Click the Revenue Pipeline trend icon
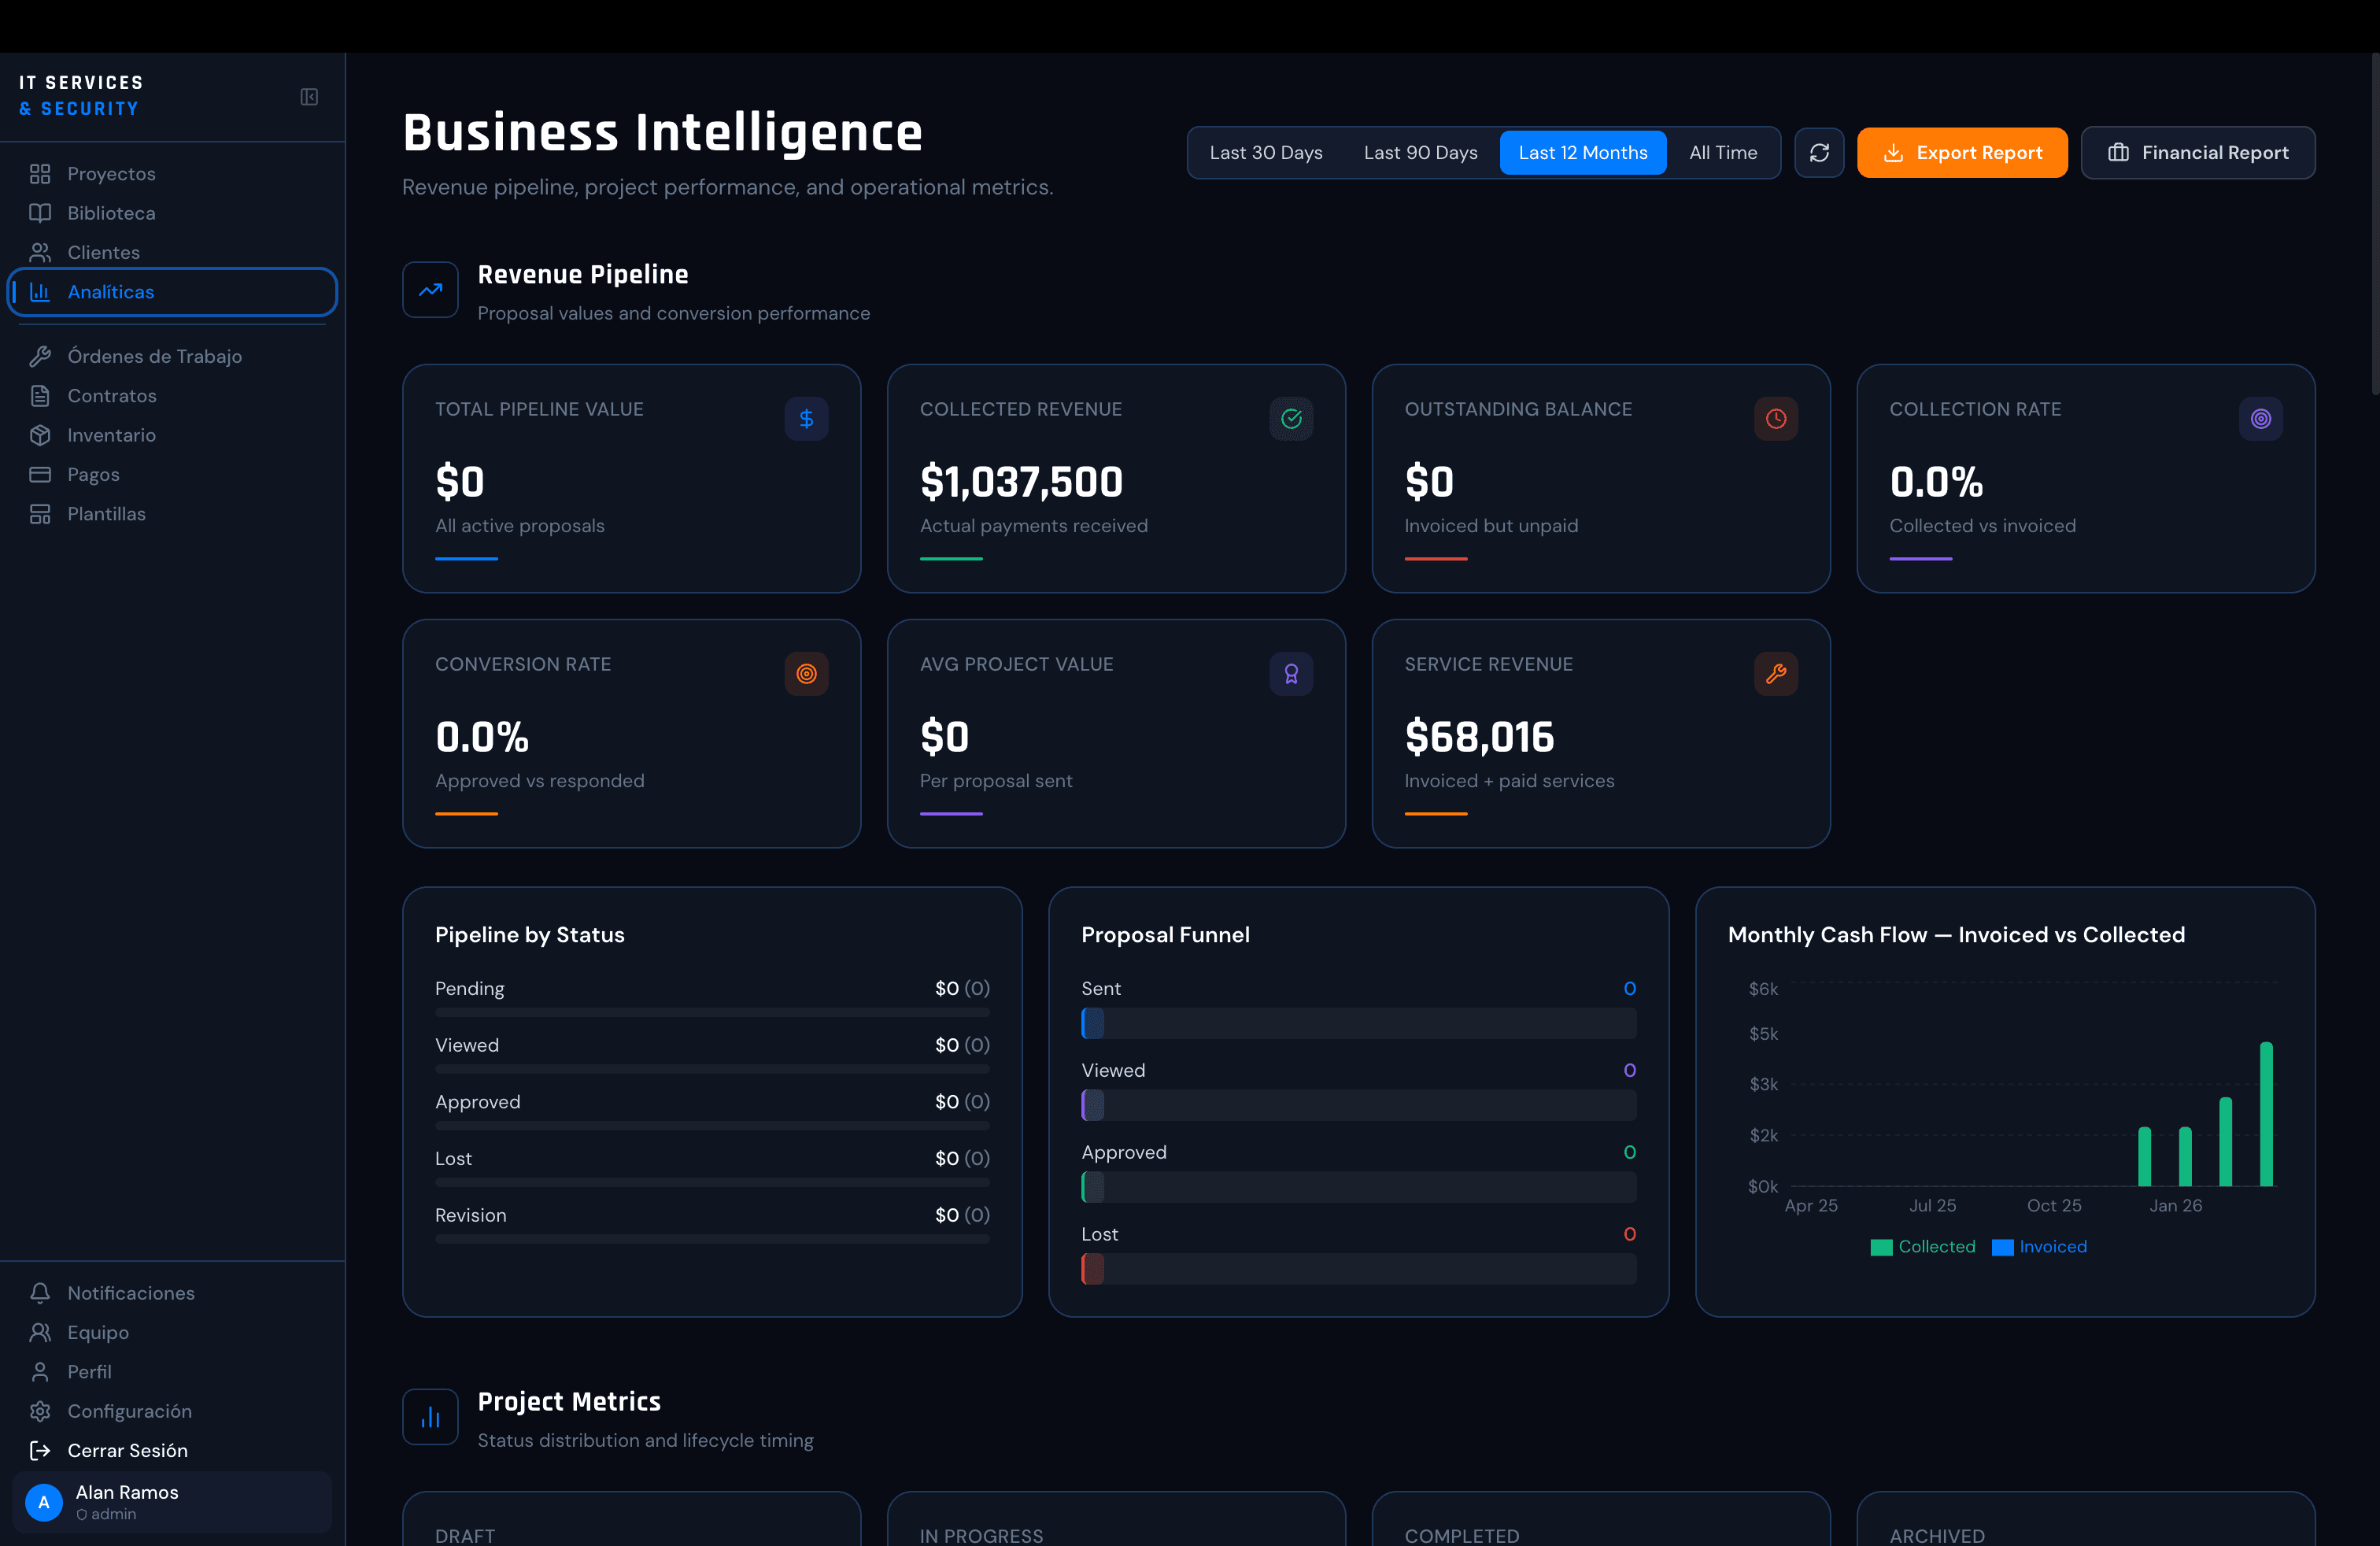2380x1546 pixels. pyautogui.click(x=430, y=290)
